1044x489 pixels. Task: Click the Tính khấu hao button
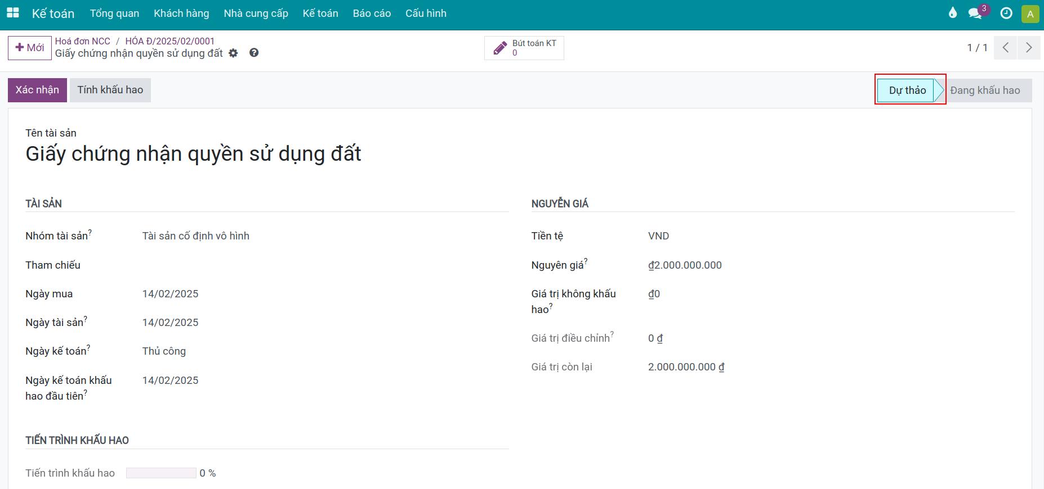(110, 90)
